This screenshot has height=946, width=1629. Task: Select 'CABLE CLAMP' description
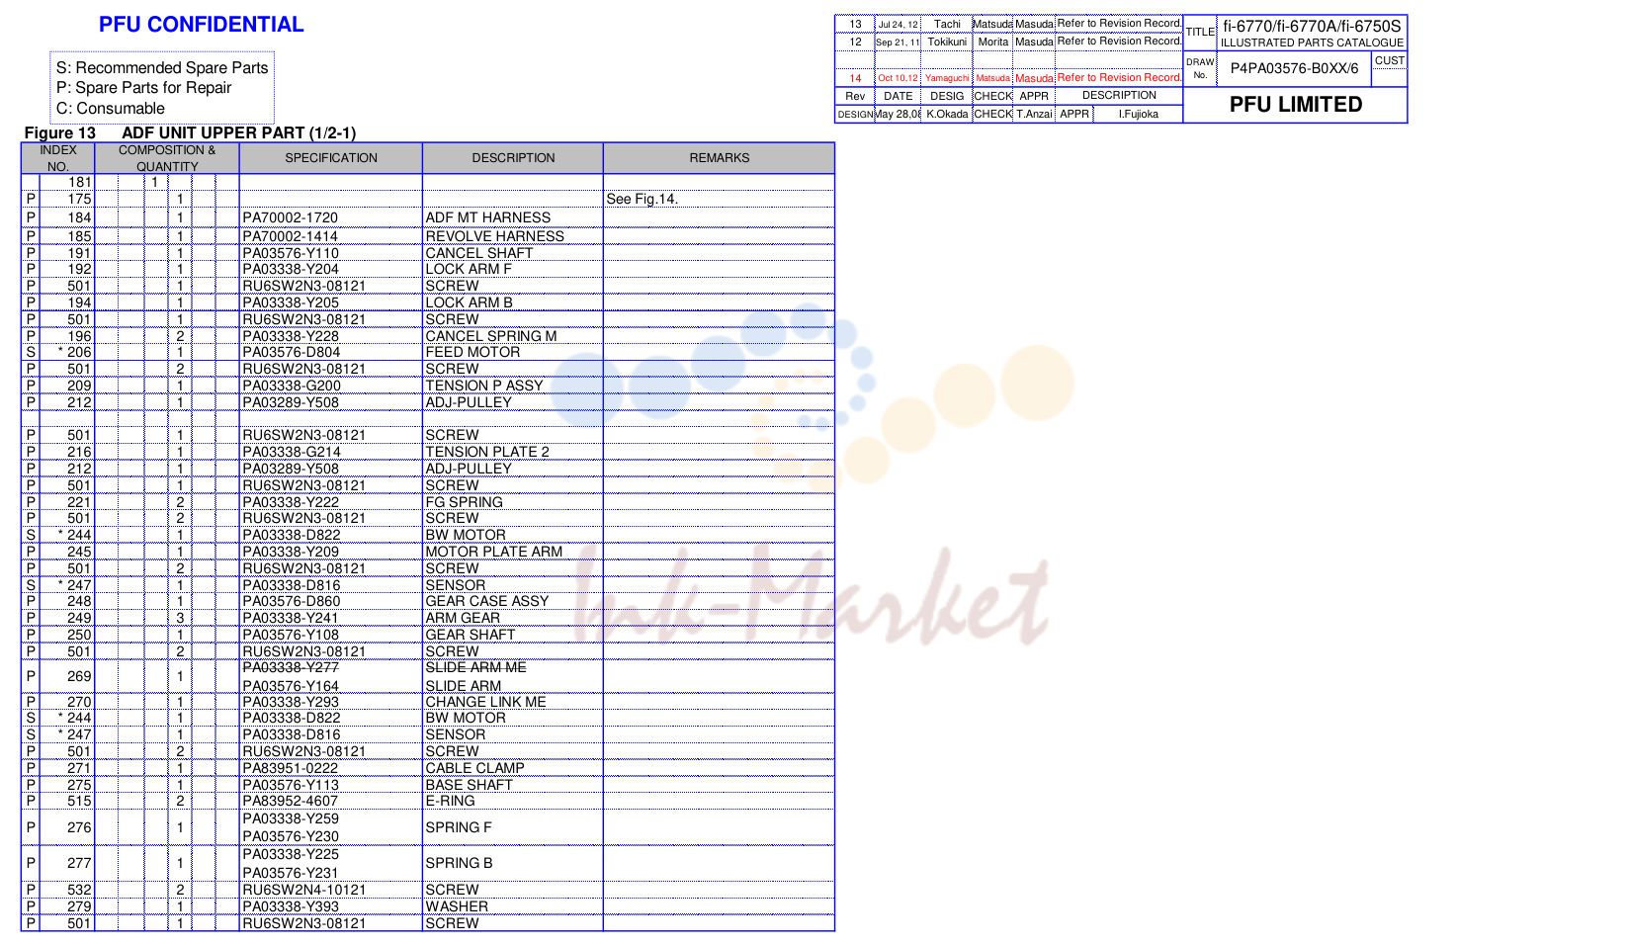pos(475,768)
